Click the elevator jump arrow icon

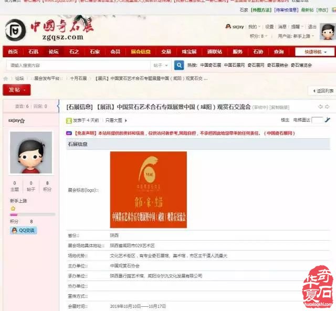click(x=327, y=120)
